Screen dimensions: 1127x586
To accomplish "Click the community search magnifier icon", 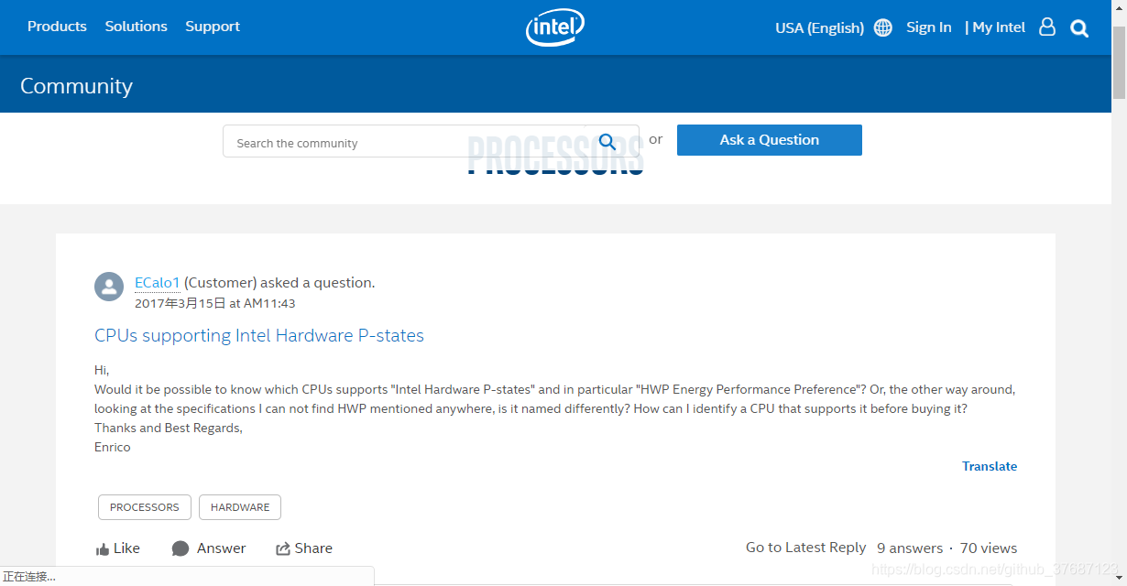I will [607, 142].
